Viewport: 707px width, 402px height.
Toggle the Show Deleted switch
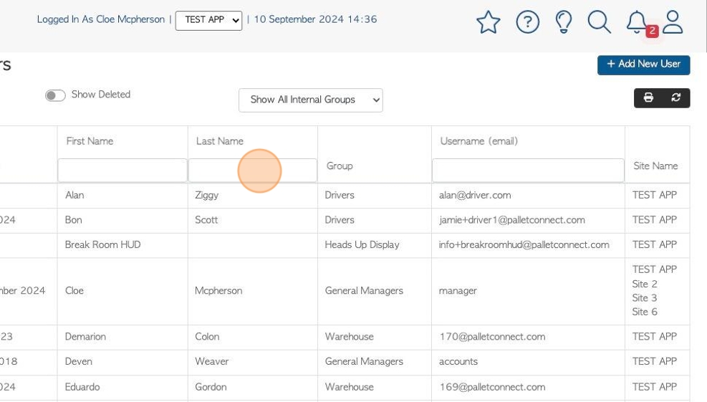point(55,95)
